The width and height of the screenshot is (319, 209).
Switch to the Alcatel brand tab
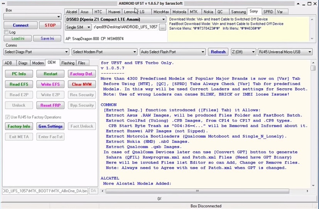click(x=72, y=12)
